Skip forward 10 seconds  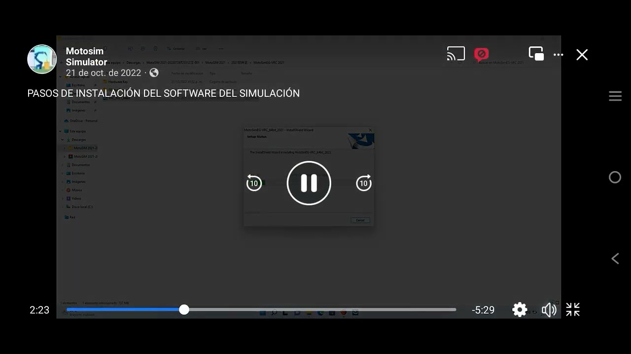coord(364,183)
